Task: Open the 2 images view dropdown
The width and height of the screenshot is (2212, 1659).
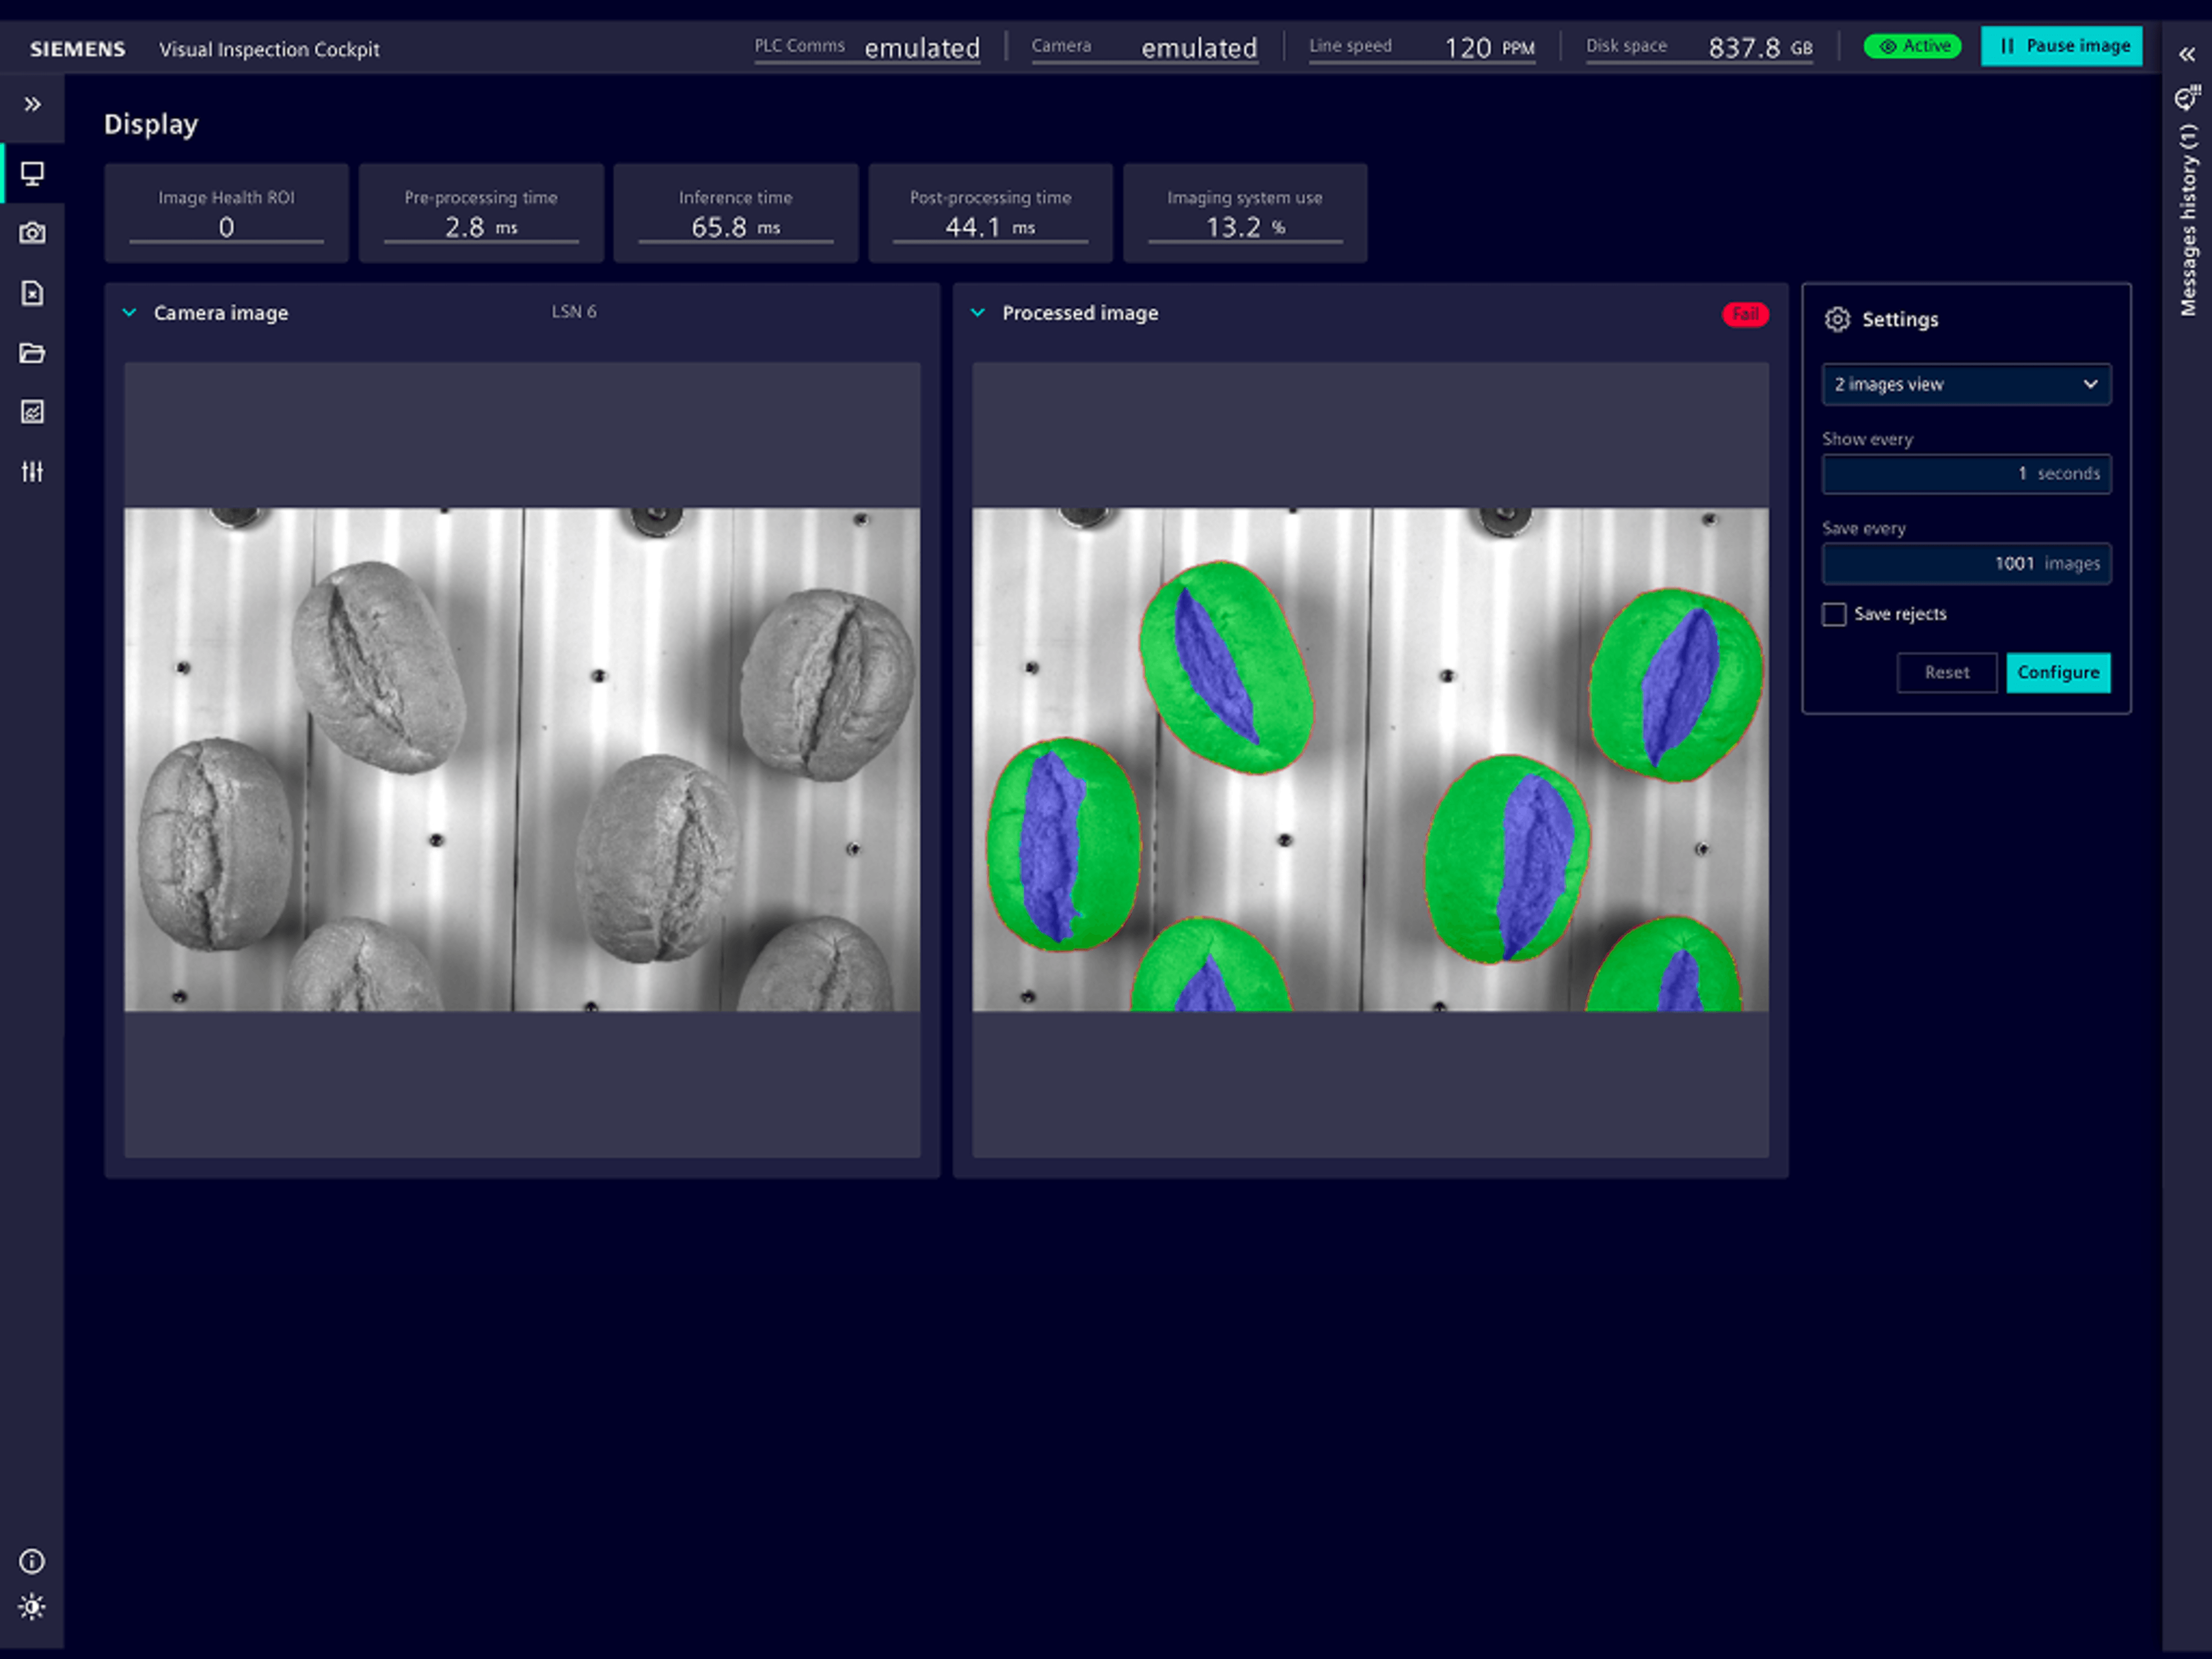Action: tap(1966, 384)
